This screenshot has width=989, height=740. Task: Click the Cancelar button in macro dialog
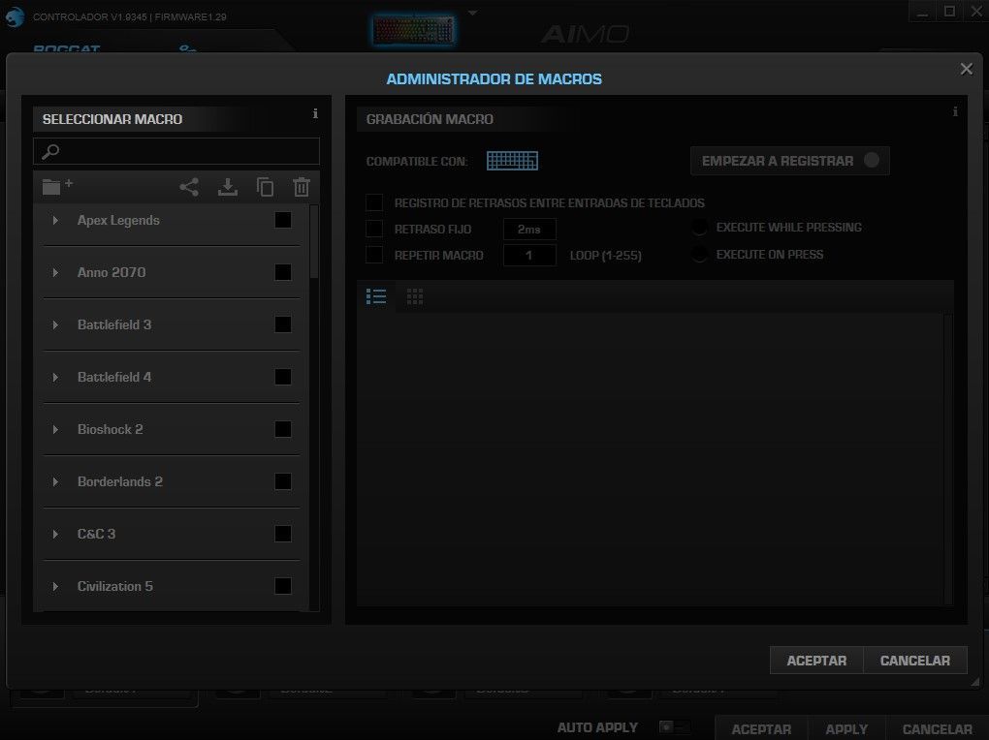pos(914,660)
